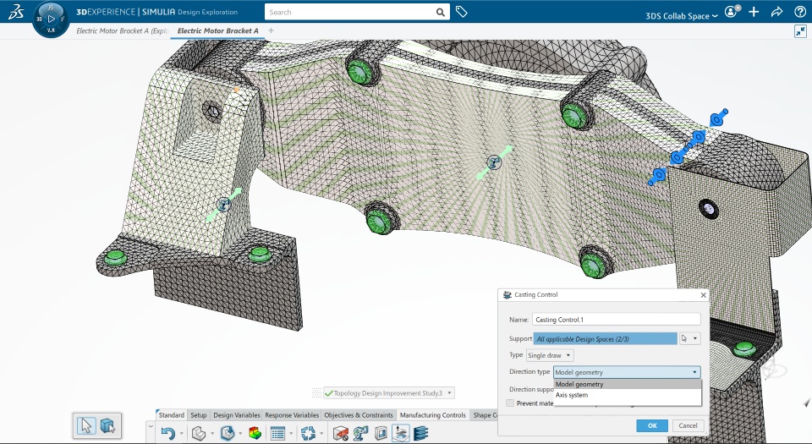
Task: Click Cancel in Casting Control dialog
Action: 689,425
